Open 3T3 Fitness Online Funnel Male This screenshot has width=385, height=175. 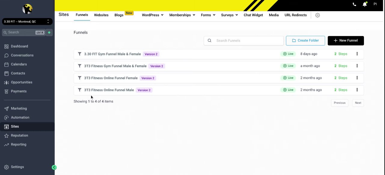[109, 90]
